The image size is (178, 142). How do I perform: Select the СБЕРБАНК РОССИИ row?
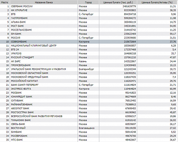coord(88,6)
